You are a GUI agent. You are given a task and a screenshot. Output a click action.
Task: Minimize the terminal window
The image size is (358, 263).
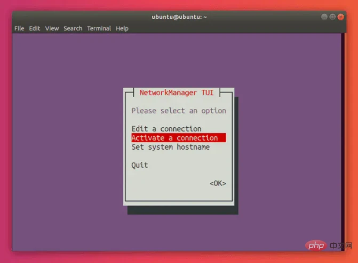[x=324, y=17]
